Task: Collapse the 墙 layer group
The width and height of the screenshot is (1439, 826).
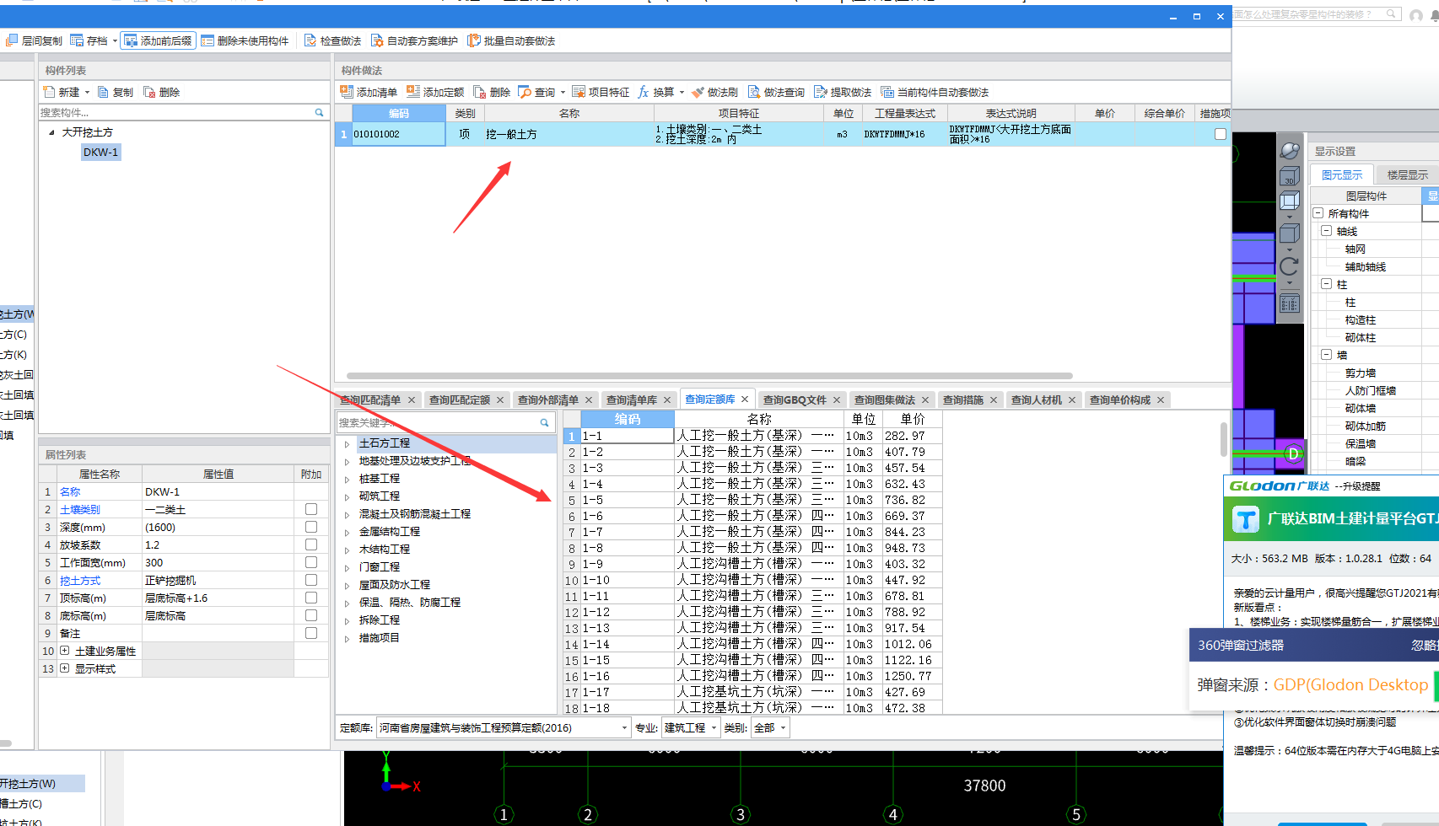Action: click(x=1326, y=355)
